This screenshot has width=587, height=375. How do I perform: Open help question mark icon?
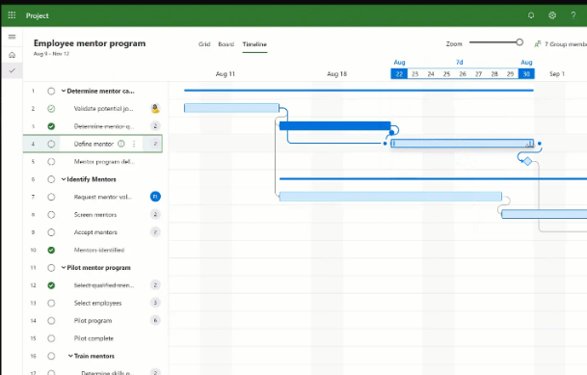574,15
